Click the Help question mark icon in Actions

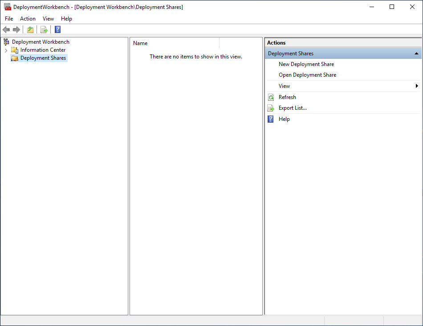271,119
